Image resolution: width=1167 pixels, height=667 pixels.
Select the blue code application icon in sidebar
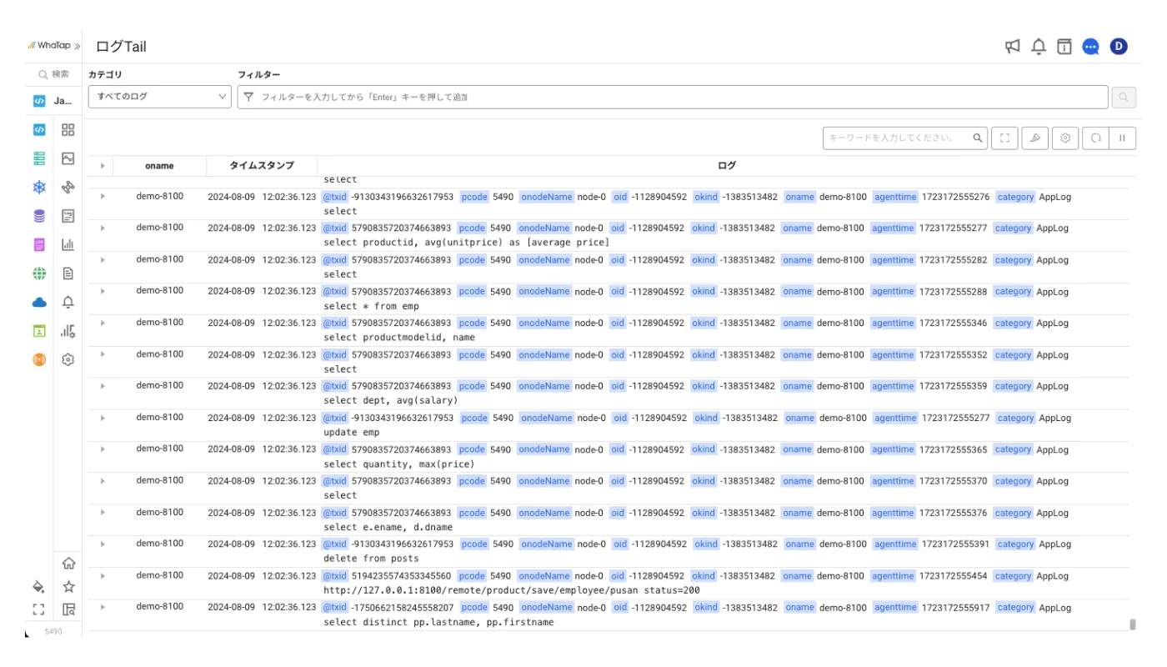(x=39, y=129)
